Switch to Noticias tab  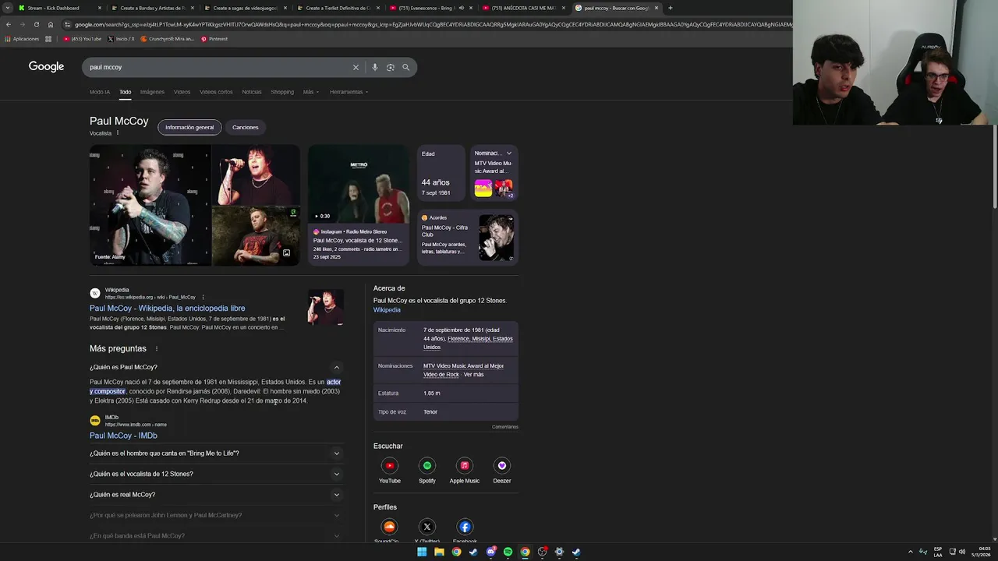(252, 92)
